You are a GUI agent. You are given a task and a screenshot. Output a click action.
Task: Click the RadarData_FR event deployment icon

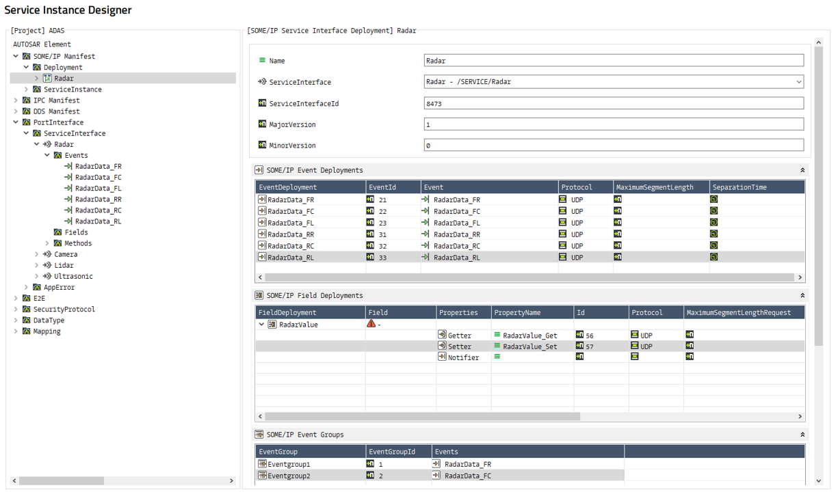click(x=262, y=200)
